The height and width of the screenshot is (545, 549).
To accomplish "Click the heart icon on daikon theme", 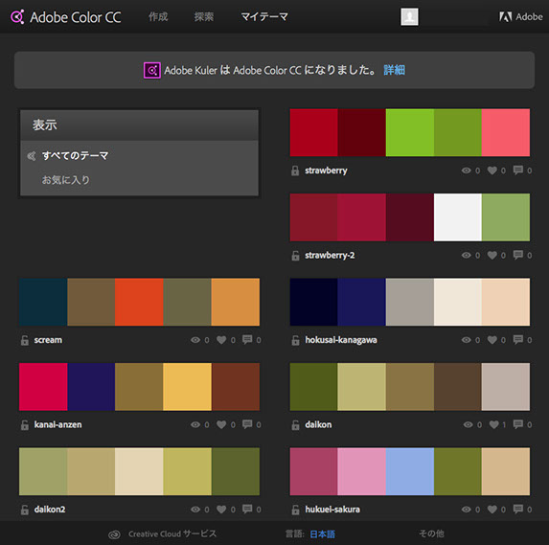I will coord(494,424).
